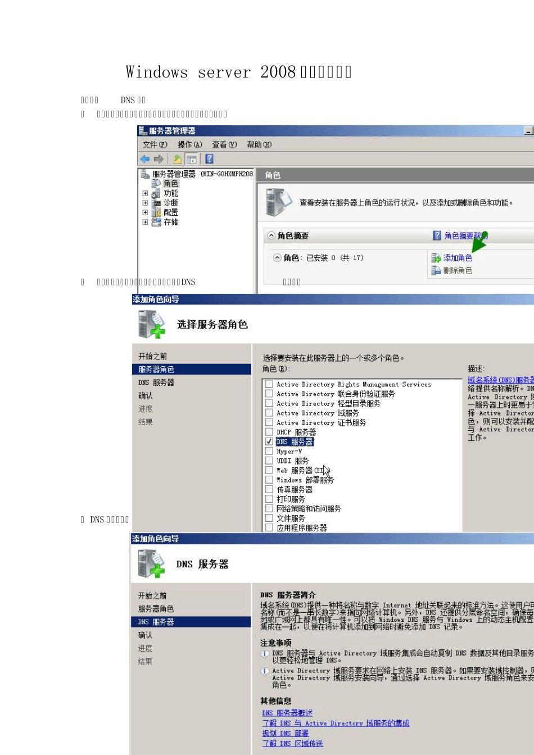Check the Hyper-V role
The height and width of the screenshot is (755, 534).
[269, 451]
